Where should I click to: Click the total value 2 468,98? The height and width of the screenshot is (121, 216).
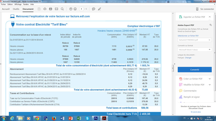click(145, 114)
